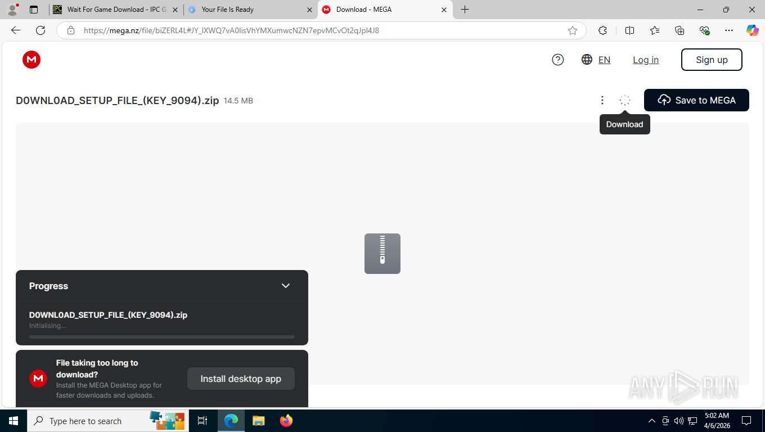The height and width of the screenshot is (432, 765).
Task: Open the notification center icon
Action: coord(746,421)
